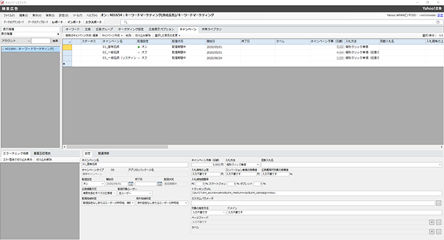
Task: Click the Campaign Editor app icon in title bar
Action: [3, 3]
